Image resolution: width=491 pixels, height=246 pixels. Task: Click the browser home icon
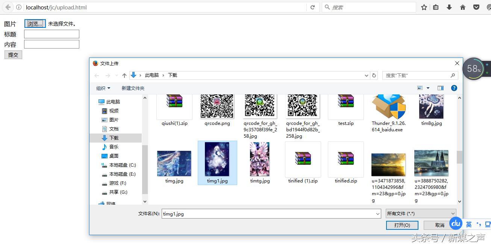tap(463, 7)
